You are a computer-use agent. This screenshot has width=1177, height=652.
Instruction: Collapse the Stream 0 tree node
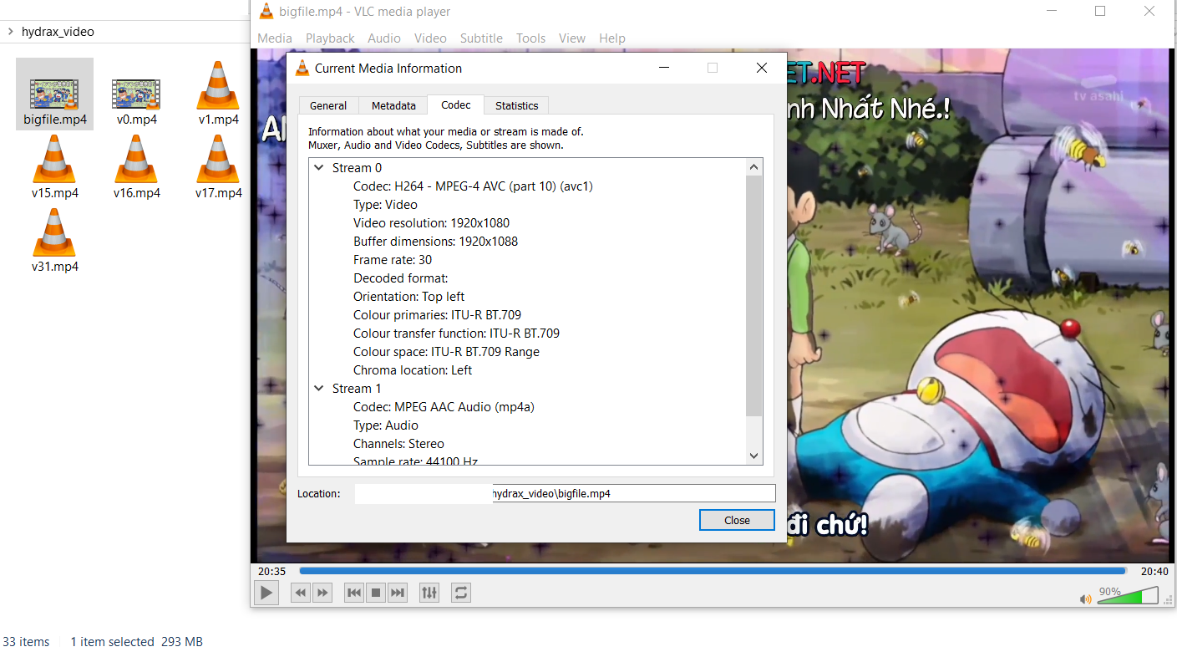coord(319,168)
